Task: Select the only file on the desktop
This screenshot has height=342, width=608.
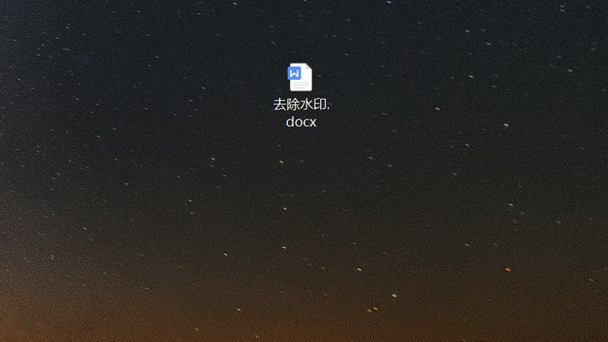Action: click(x=300, y=78)
